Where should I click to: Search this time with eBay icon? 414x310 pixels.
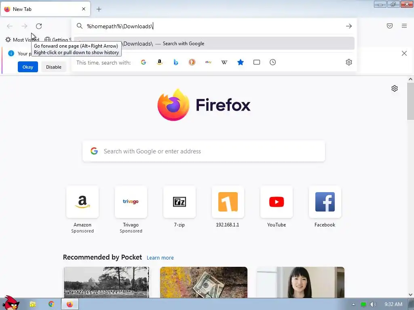208,62
